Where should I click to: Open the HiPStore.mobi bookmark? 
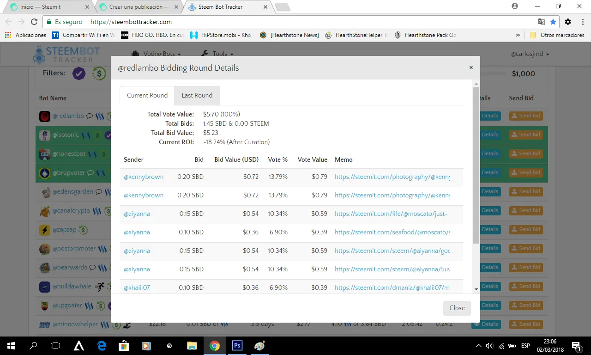click(221, 35)
